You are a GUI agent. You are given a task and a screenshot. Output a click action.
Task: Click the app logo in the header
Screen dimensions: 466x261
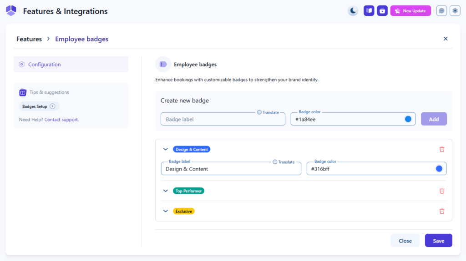click(11, 11)
